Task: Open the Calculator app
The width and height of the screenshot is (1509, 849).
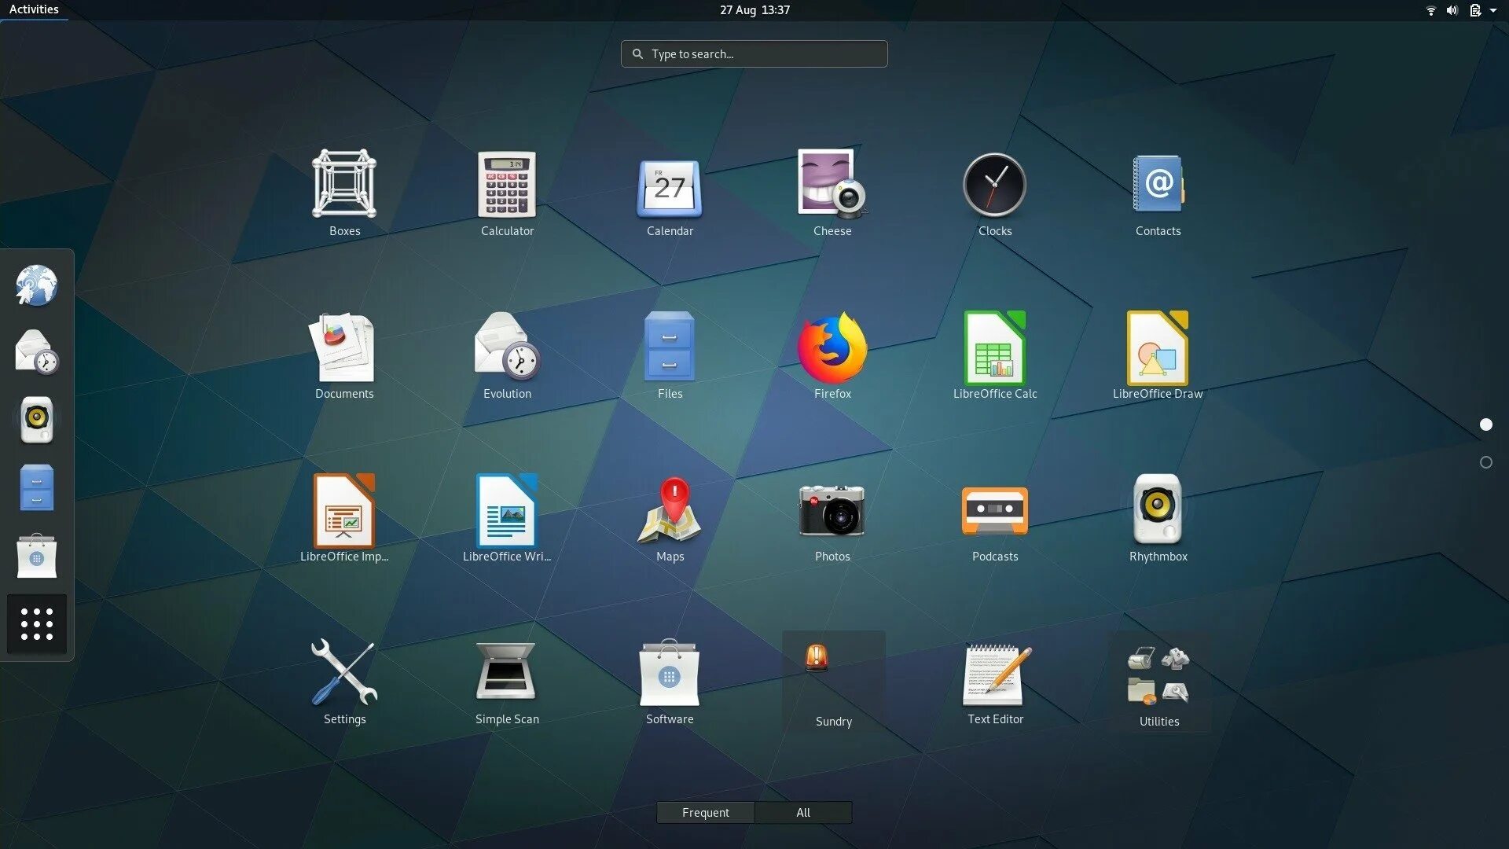Action: (507, 185)
